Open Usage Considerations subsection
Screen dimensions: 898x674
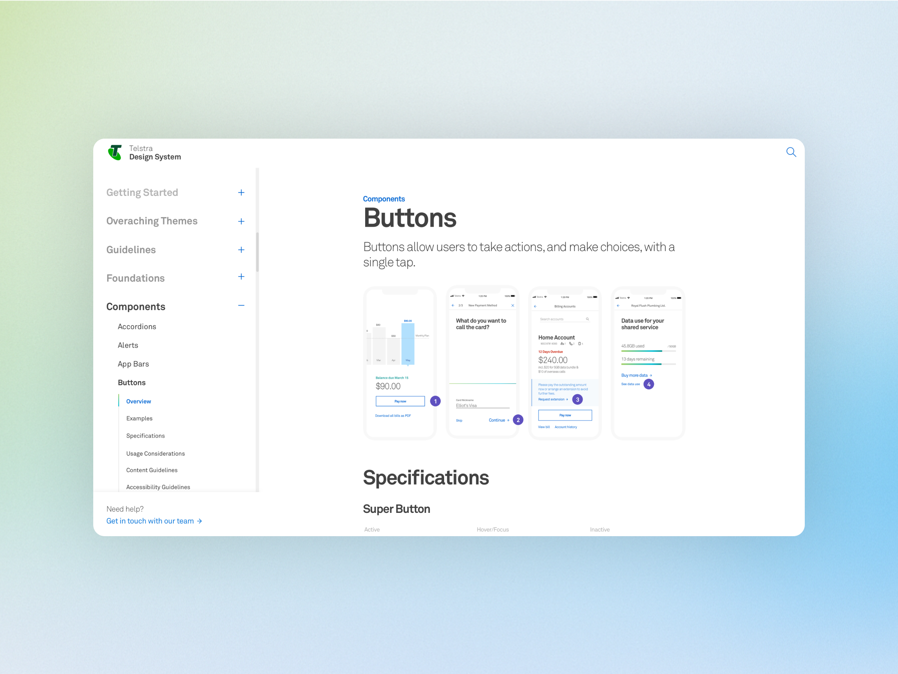[x=155, y=454]
